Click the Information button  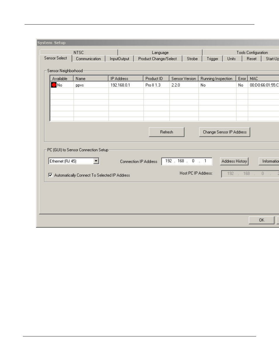click(269, 161)
